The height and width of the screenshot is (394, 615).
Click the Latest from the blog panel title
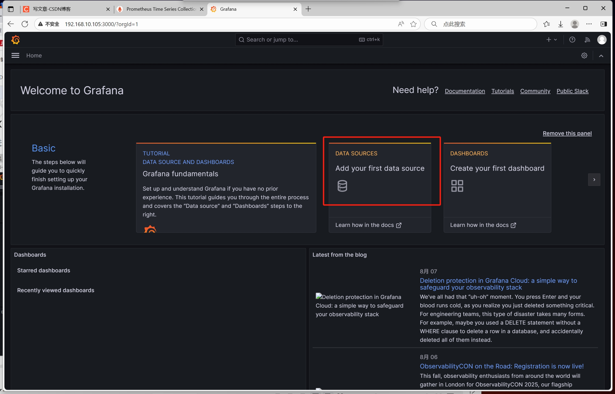(x=339, y=255)
